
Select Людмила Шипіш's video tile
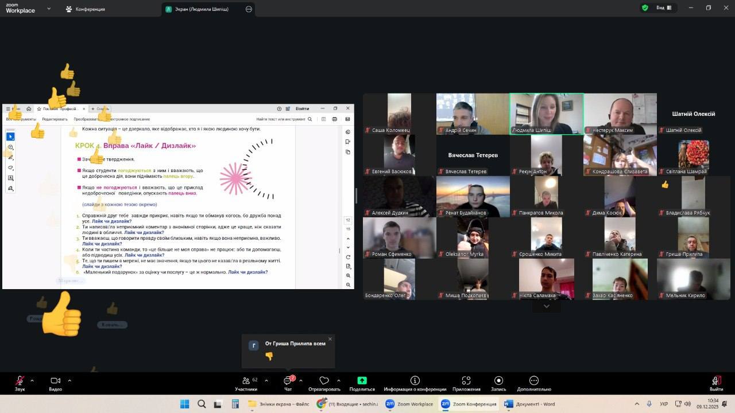click(x=547, y=114)
